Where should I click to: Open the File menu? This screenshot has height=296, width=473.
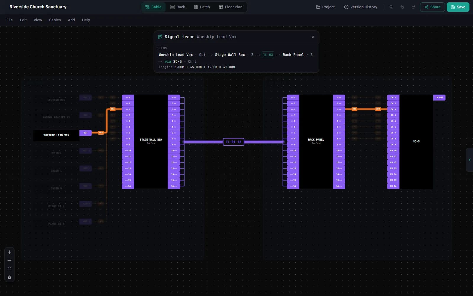10,20
